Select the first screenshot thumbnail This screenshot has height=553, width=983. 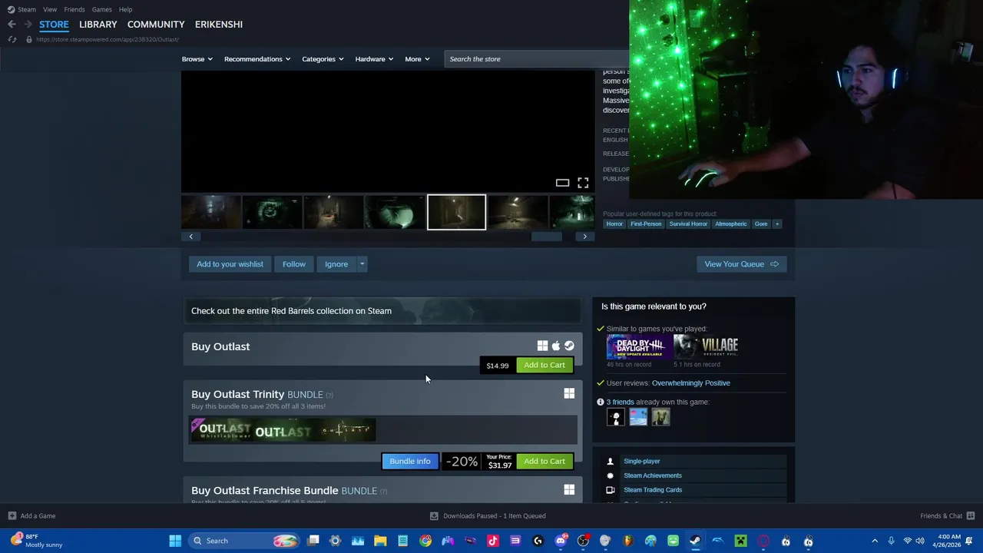[x=211, y=212]
